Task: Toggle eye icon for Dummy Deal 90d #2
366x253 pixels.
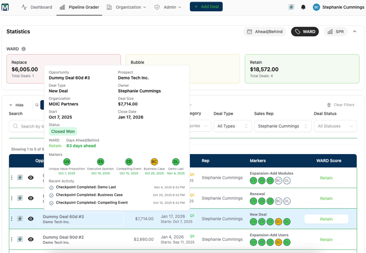Action: (31, 239)
